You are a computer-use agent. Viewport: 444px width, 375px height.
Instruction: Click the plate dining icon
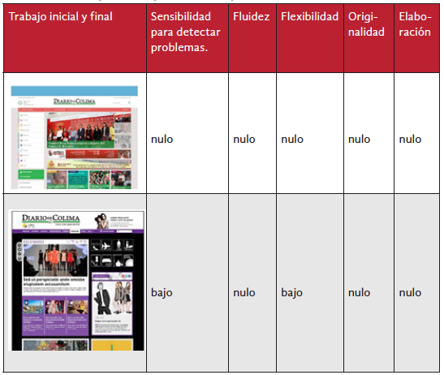pyautogui.click(x=128, y=261)
